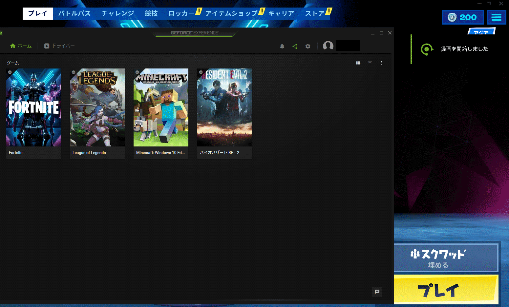Select the プレイ tab in Fortnite
Screen dimensions: 509x307
point(38,13)
